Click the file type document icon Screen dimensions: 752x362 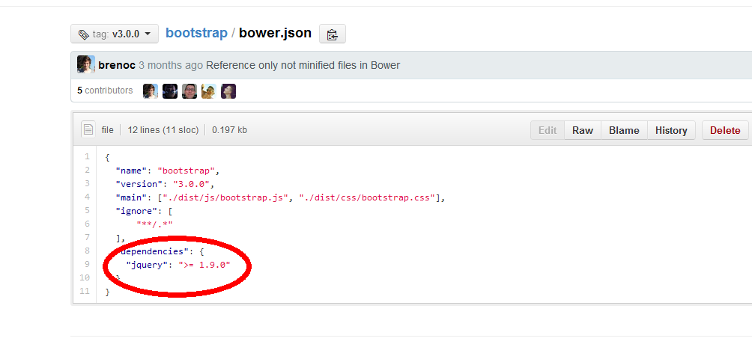tap(88, 129)
